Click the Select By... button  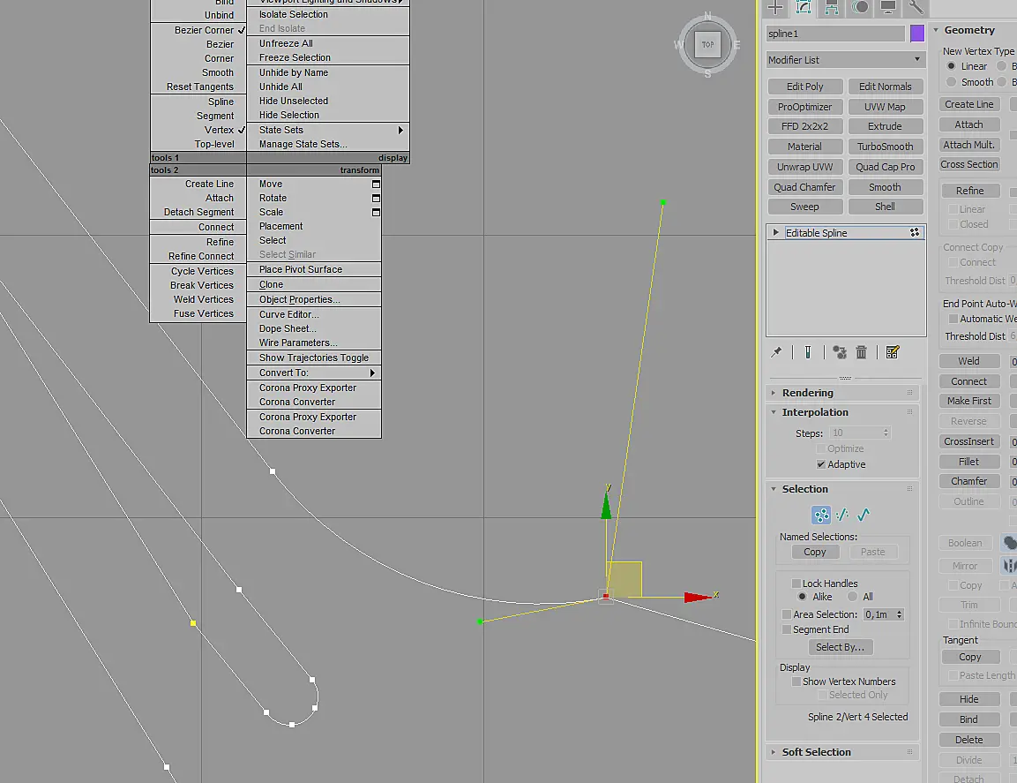pyautogui.click(x=840, y=647)
